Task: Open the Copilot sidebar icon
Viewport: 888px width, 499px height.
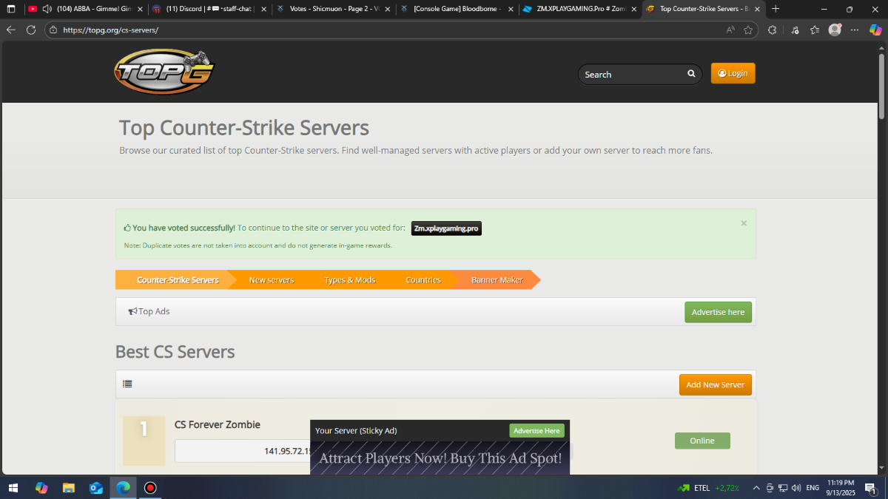Action: [x=875, y=30]
